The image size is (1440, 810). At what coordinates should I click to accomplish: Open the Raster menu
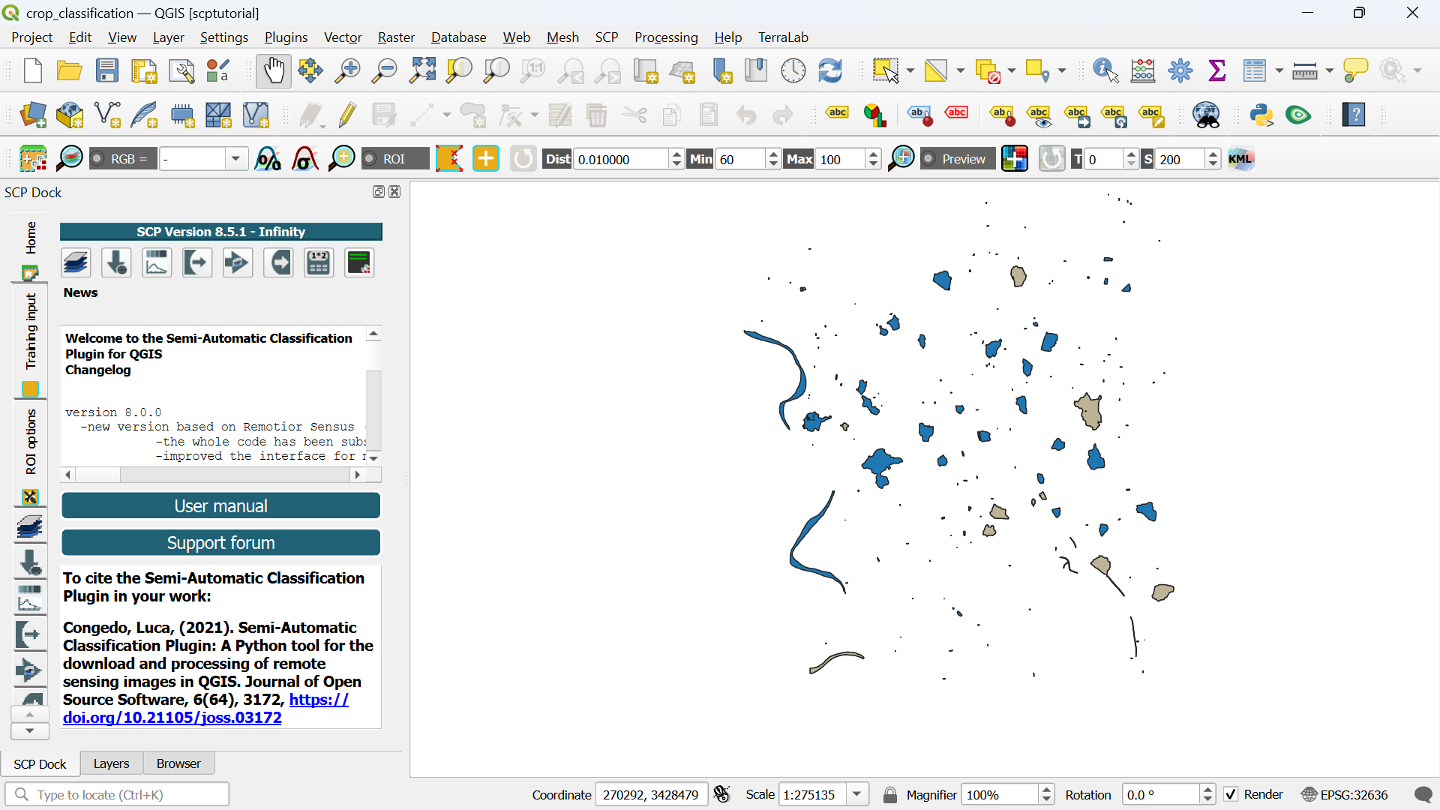click(396, 37)
